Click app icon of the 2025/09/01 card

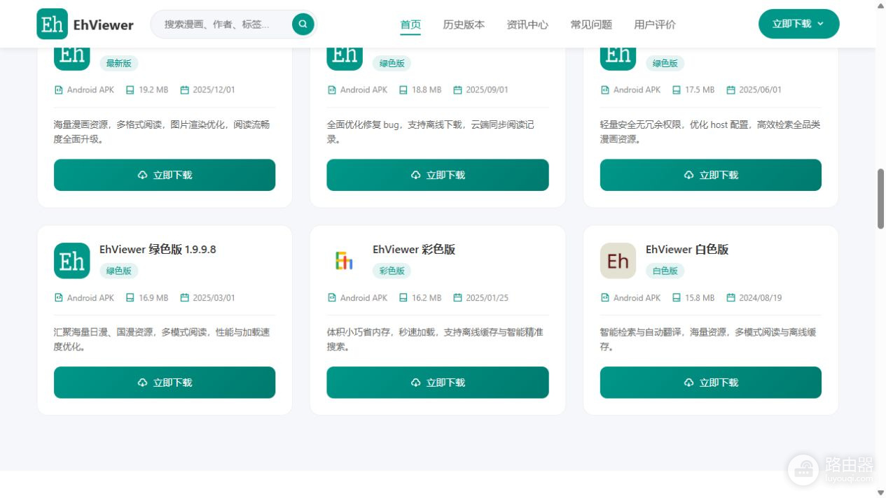tap(345, 59)
